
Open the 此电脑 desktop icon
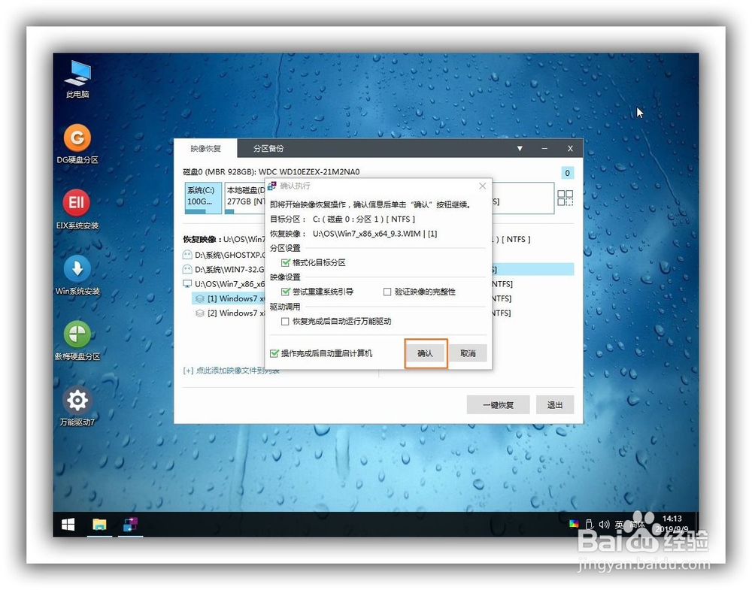pyautogui.click(x=77, y=79)
